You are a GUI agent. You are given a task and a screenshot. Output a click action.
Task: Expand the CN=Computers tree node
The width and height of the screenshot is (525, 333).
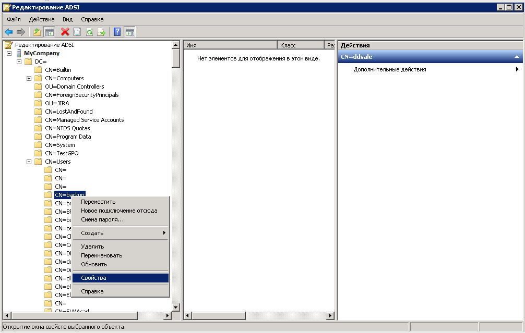coord(29,78)
